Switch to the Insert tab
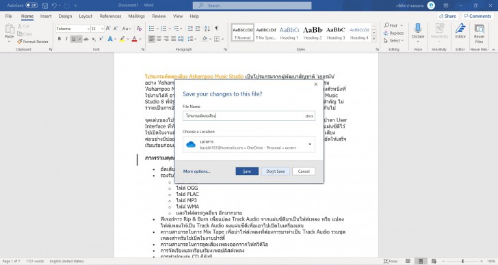 click(x=46, y=16)
